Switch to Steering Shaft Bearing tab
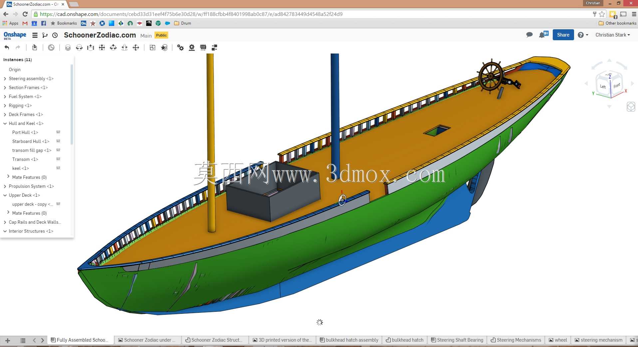638x347 pixels. (457, 340)
